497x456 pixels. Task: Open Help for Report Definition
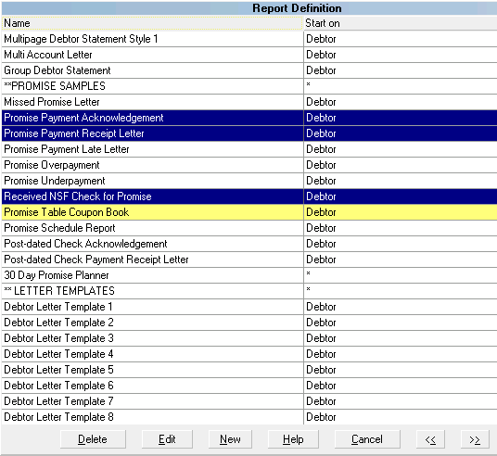click(293, 439)
